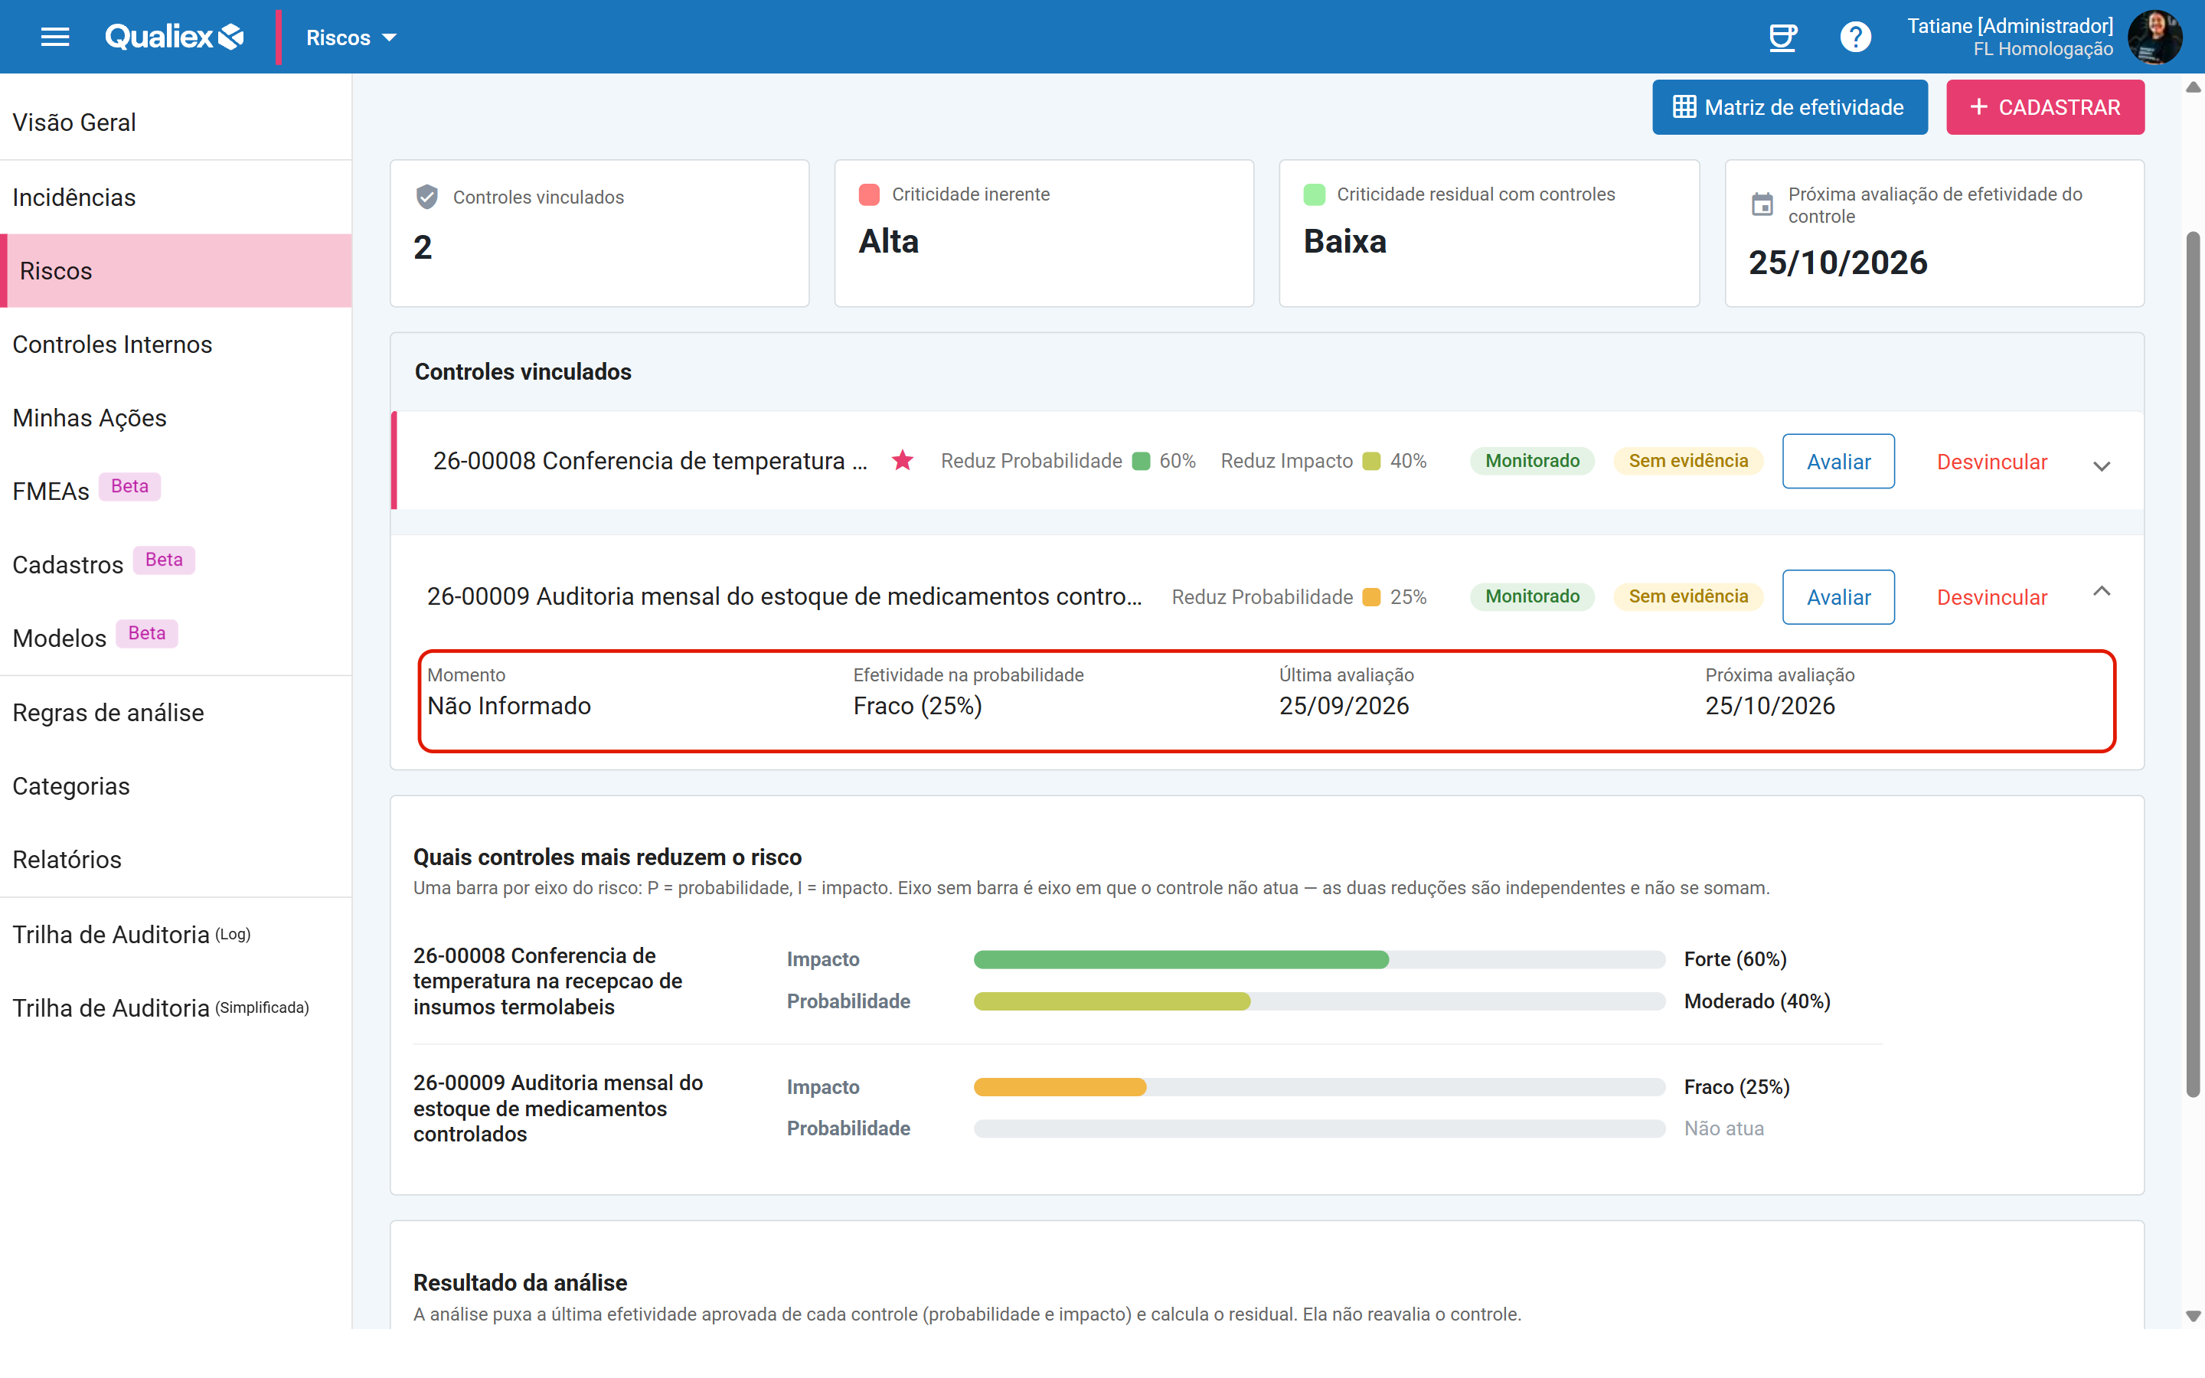Screen dimensions: 2205x1378
Task: Open Categorias in sidebar
Action: pos(176,785)
